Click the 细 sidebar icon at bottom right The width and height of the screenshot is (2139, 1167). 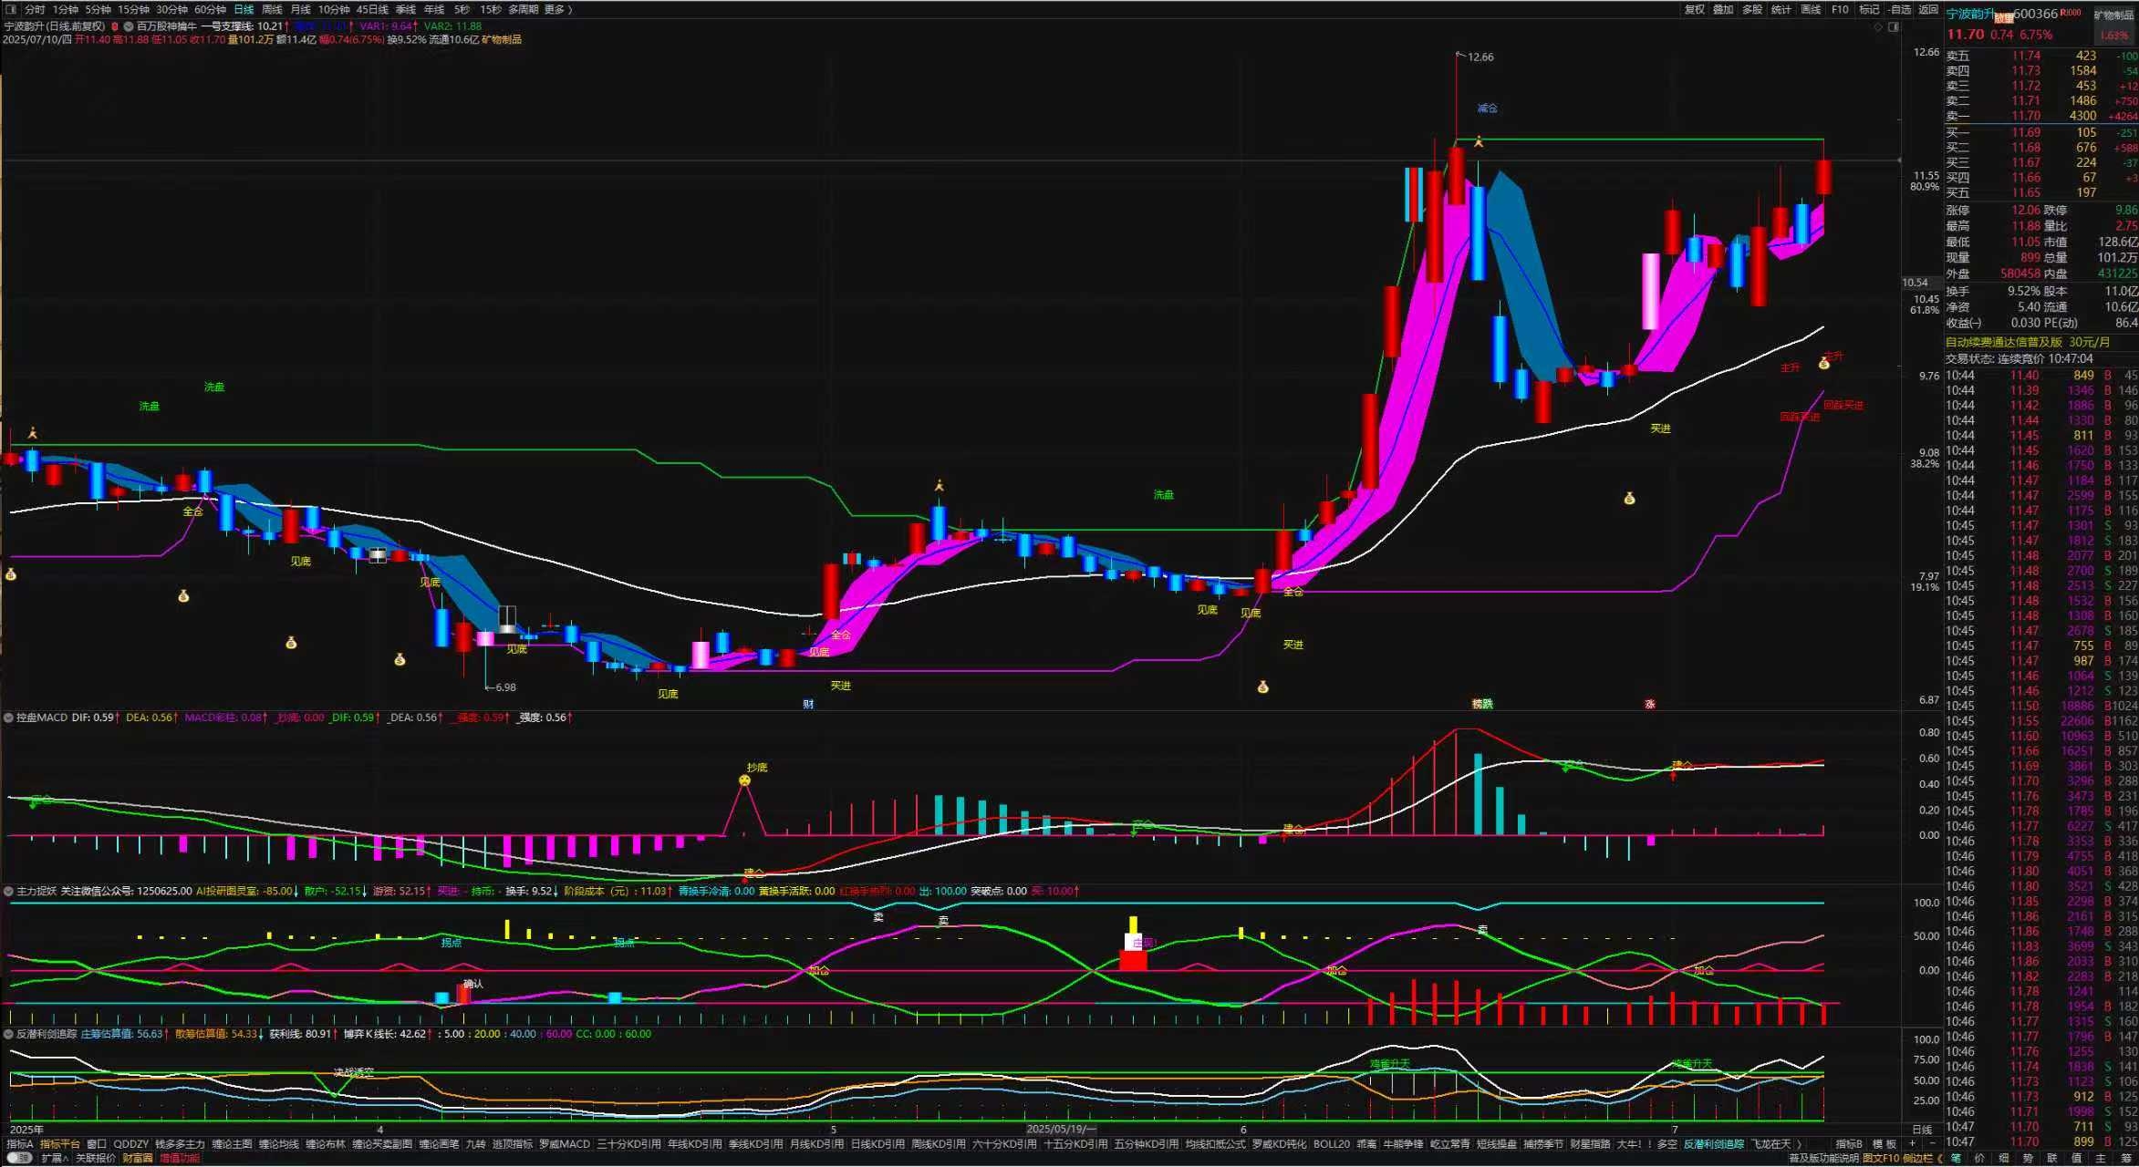2004,1159
